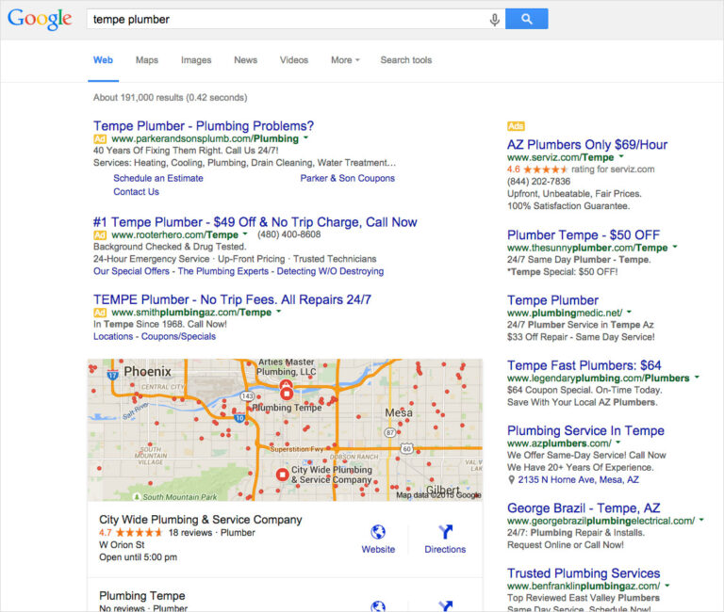
Task: Click the location pin beside 2135 N Horne Ave
Action: tap(511, 479)
